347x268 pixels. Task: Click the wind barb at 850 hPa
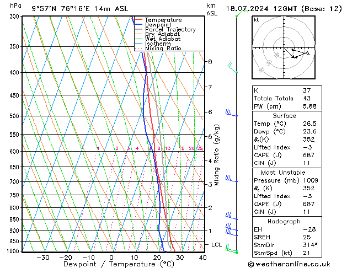pyautogui.click(x=231, y=216)
